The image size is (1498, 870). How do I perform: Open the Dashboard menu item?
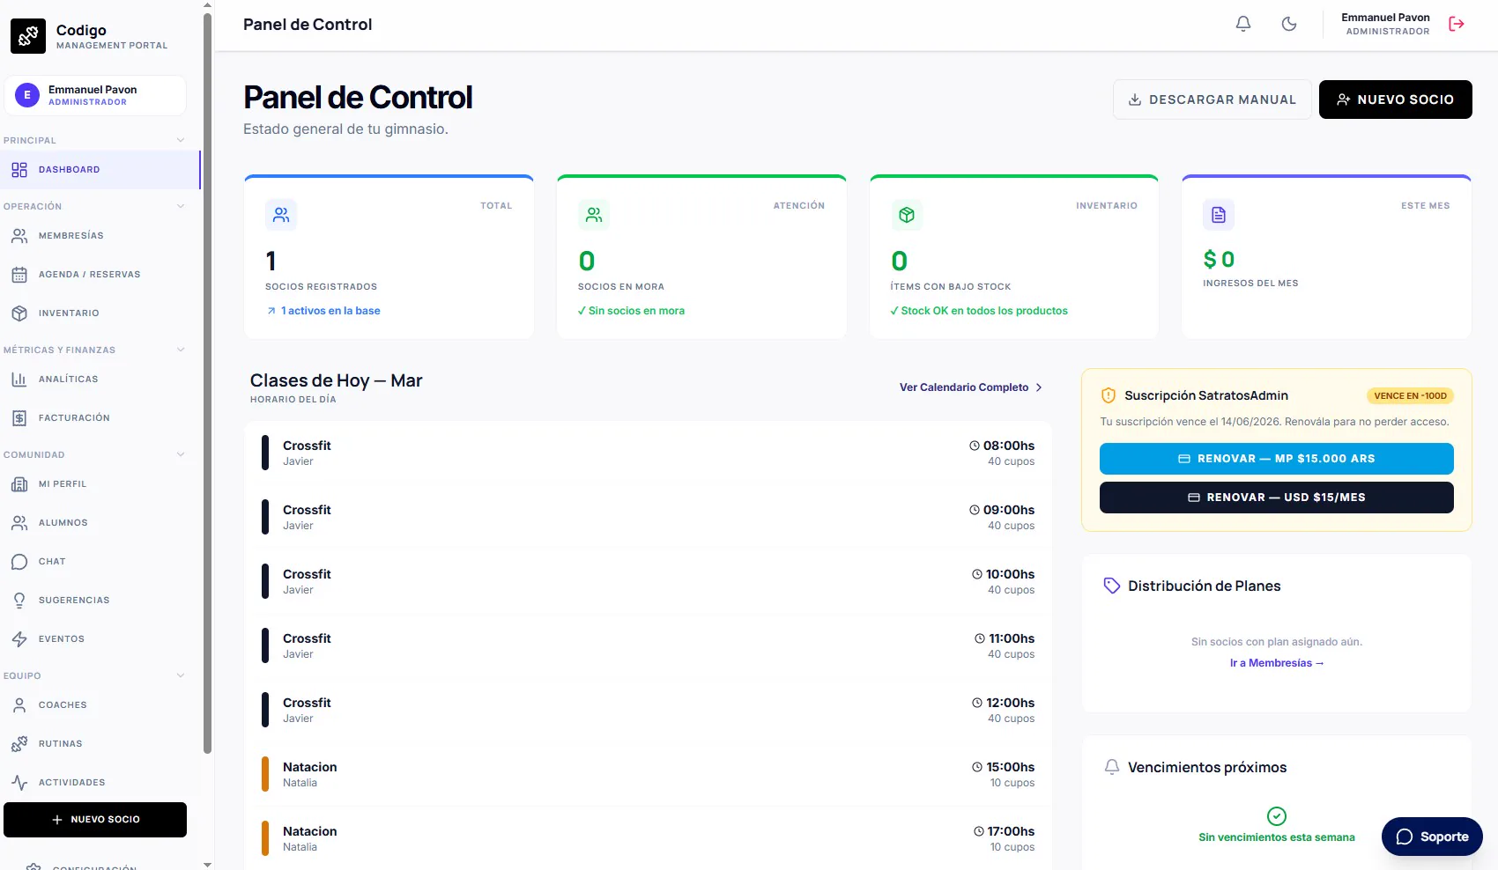pyautogui.click(x=100, y=170)
